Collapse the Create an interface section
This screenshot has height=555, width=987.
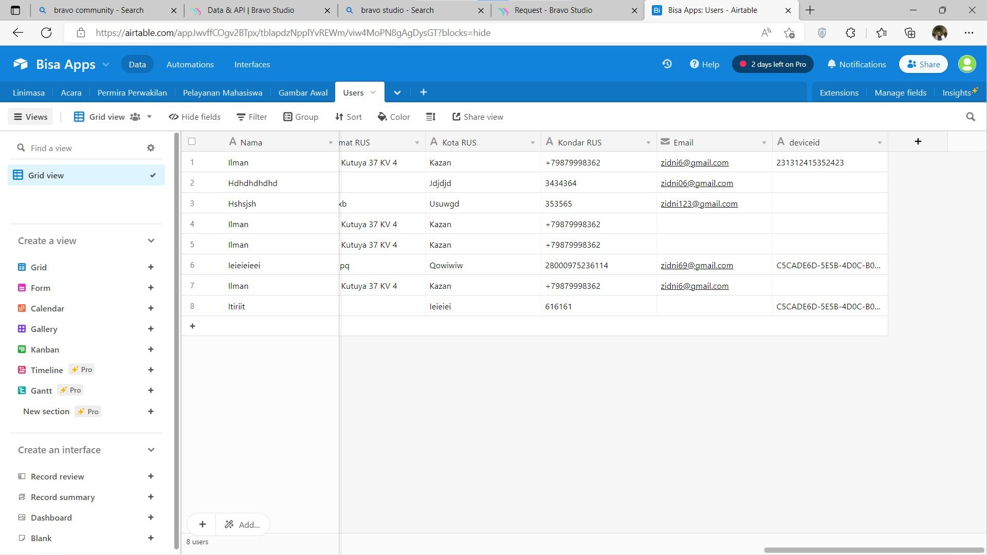pos(151,450)
